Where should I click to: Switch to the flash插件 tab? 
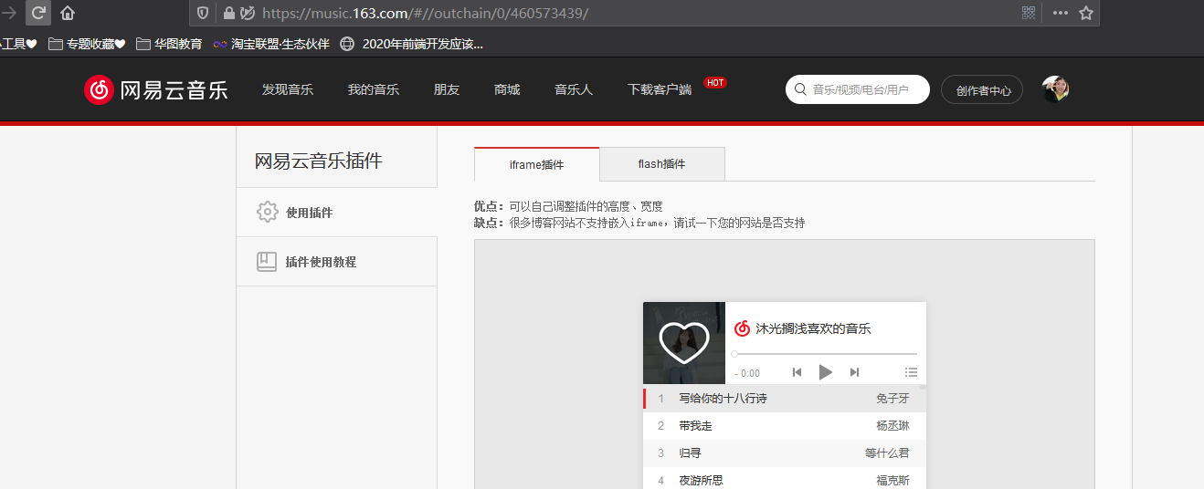(661, 164)
